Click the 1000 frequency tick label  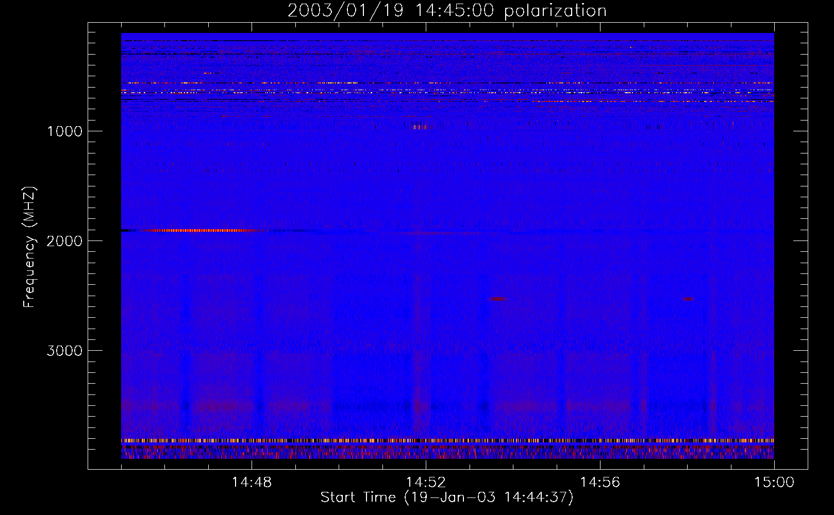(64, 131)
